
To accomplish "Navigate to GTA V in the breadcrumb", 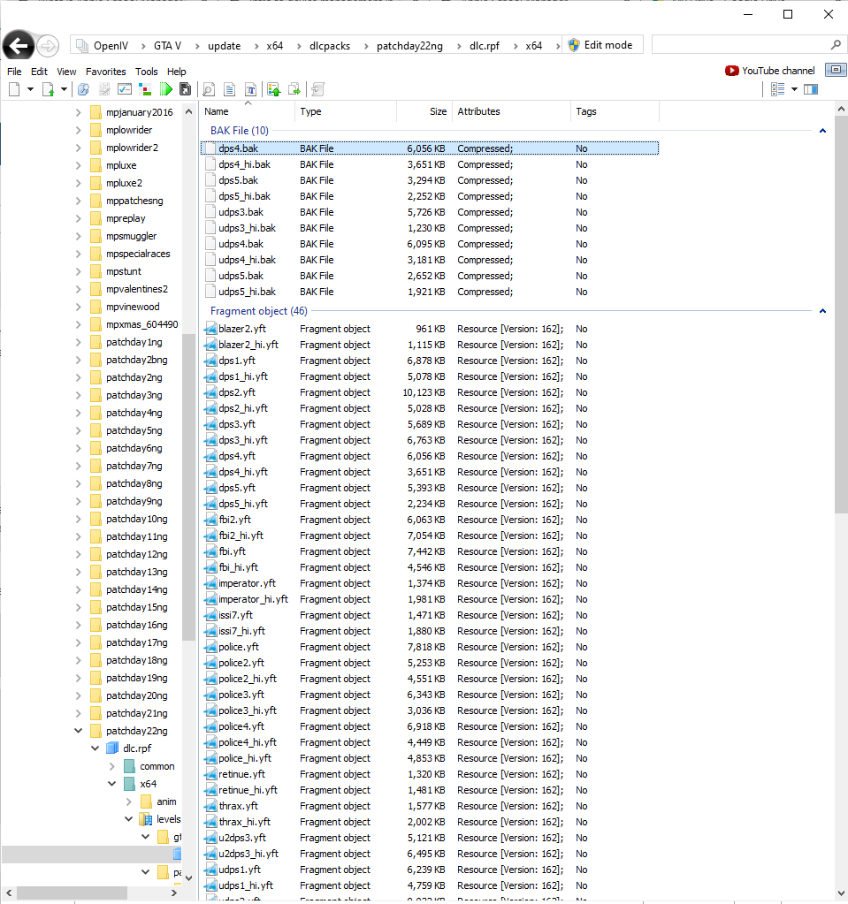I will tap(167, 46).
